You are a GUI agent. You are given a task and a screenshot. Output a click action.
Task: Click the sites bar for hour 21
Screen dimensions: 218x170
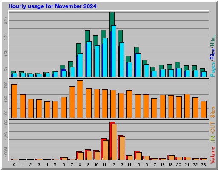point(187,106)
